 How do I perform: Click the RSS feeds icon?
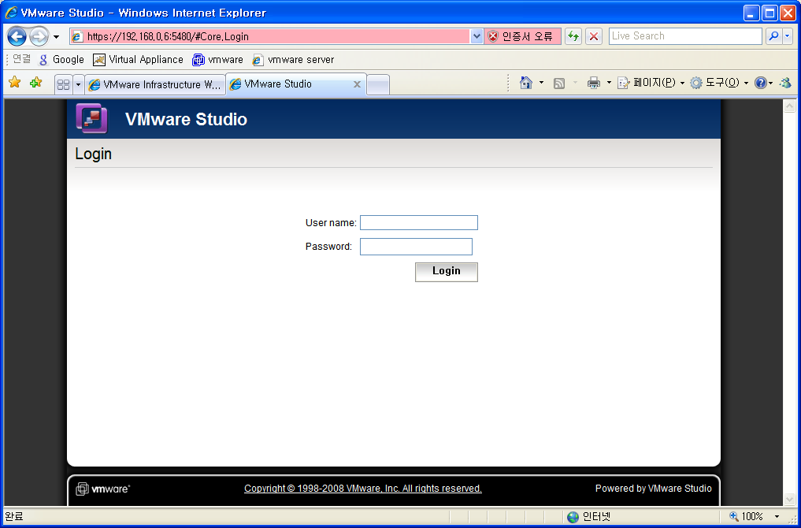tap(559, 84)
